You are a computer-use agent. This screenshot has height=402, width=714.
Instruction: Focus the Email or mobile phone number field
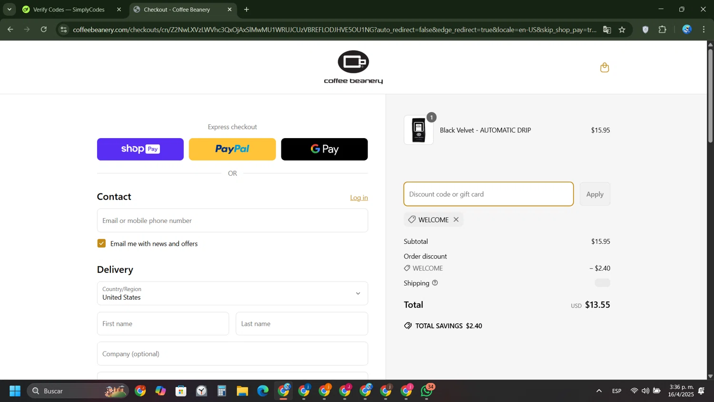[x=232, y=221]
